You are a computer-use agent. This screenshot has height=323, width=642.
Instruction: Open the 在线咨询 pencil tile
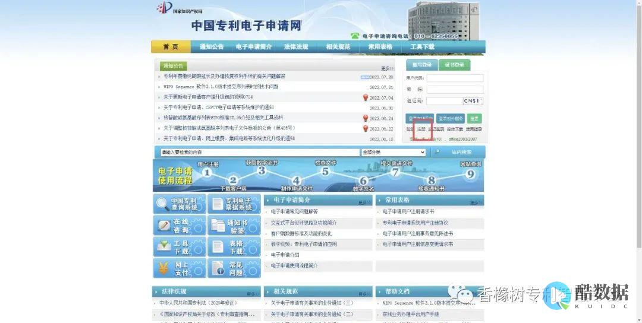180,225
